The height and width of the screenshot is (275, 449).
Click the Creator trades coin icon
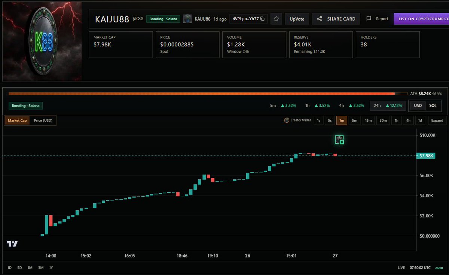[x=287, y=120]
